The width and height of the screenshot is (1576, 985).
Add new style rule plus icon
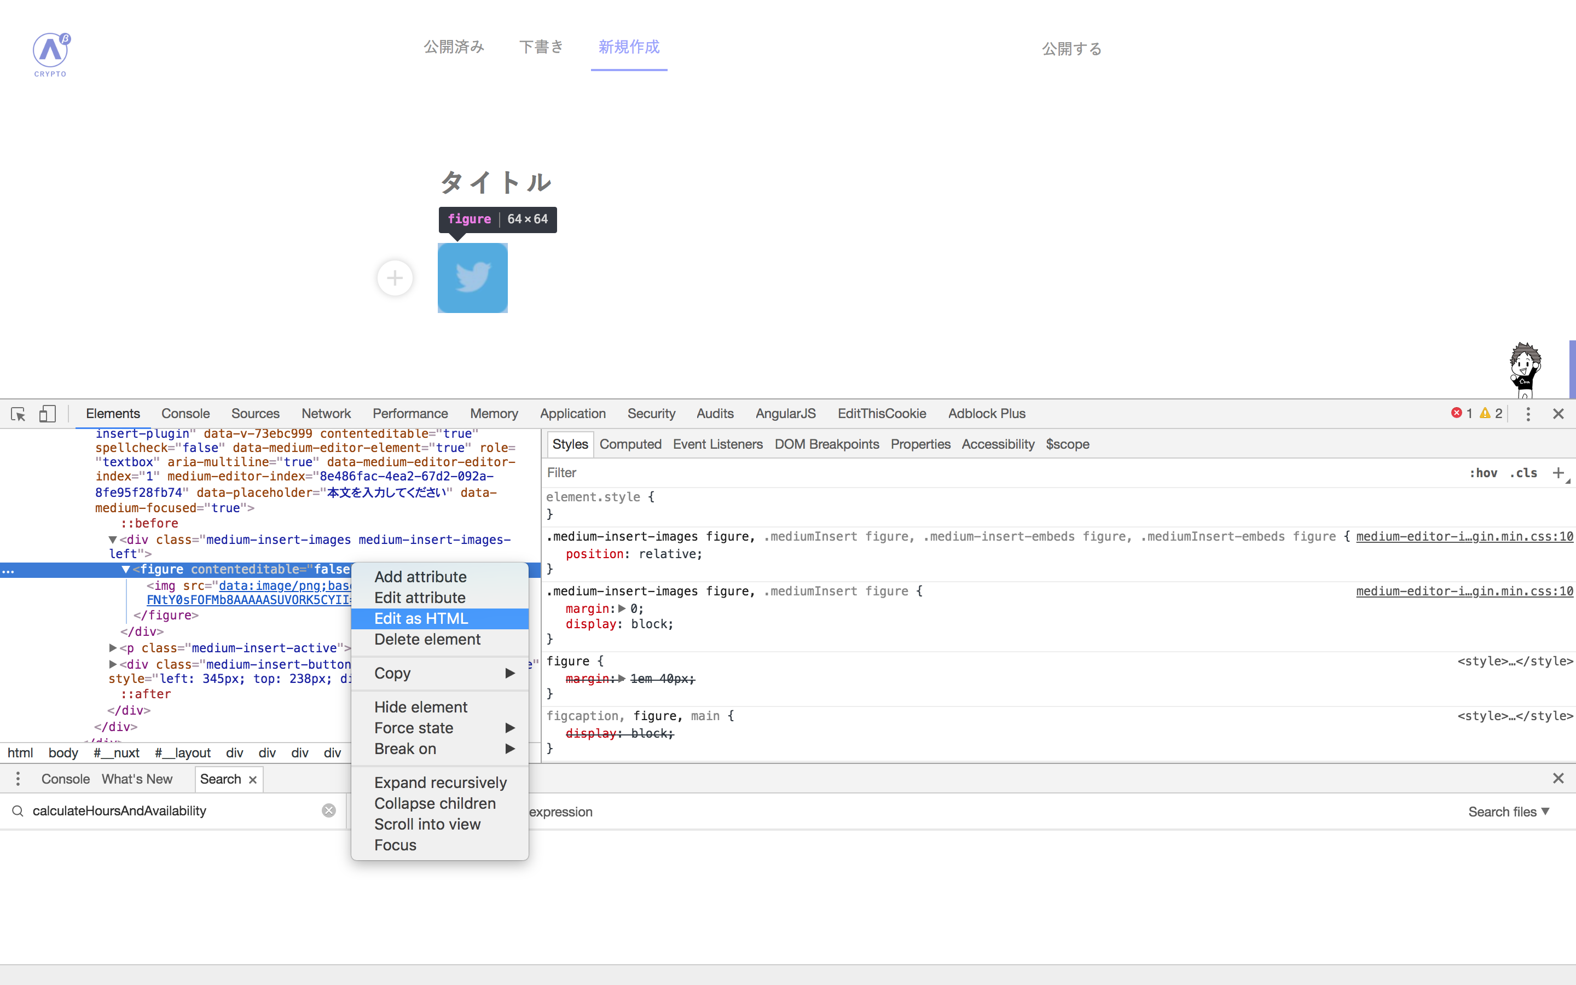[x=1558, y=473]
